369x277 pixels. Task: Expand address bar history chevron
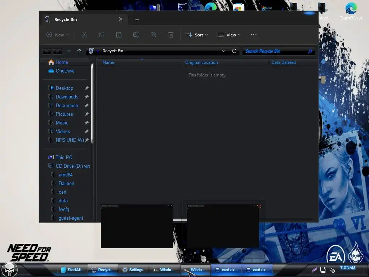tap(224, 51)
